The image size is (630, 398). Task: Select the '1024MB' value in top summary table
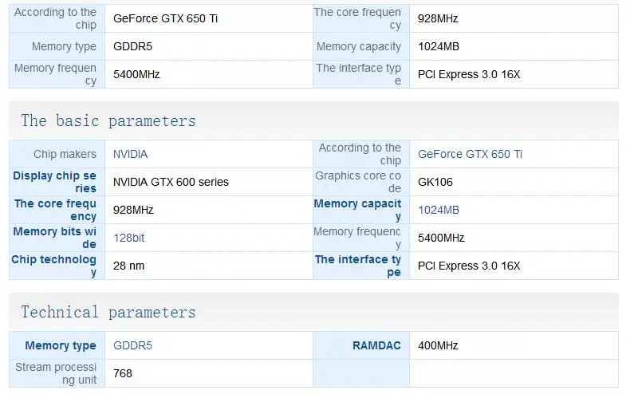point(439,46)
